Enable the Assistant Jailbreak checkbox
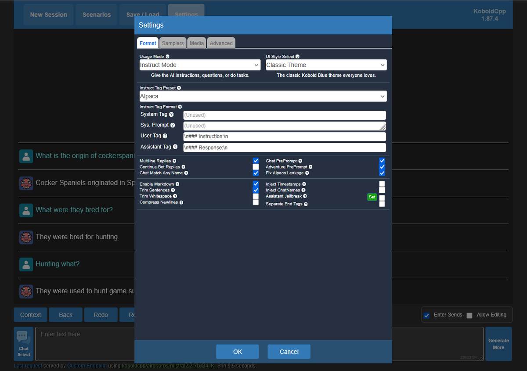Screen dimensions: 527x371 pyautogui.click(x=382, y=198)
